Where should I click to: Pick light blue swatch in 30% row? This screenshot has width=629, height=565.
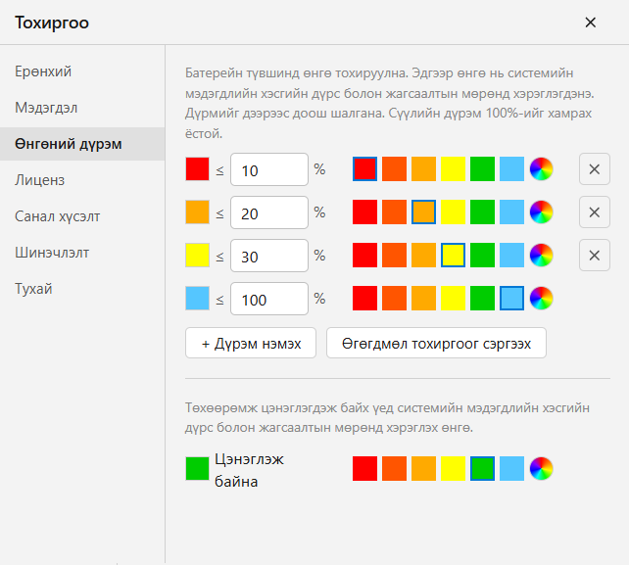coord(511,255)
